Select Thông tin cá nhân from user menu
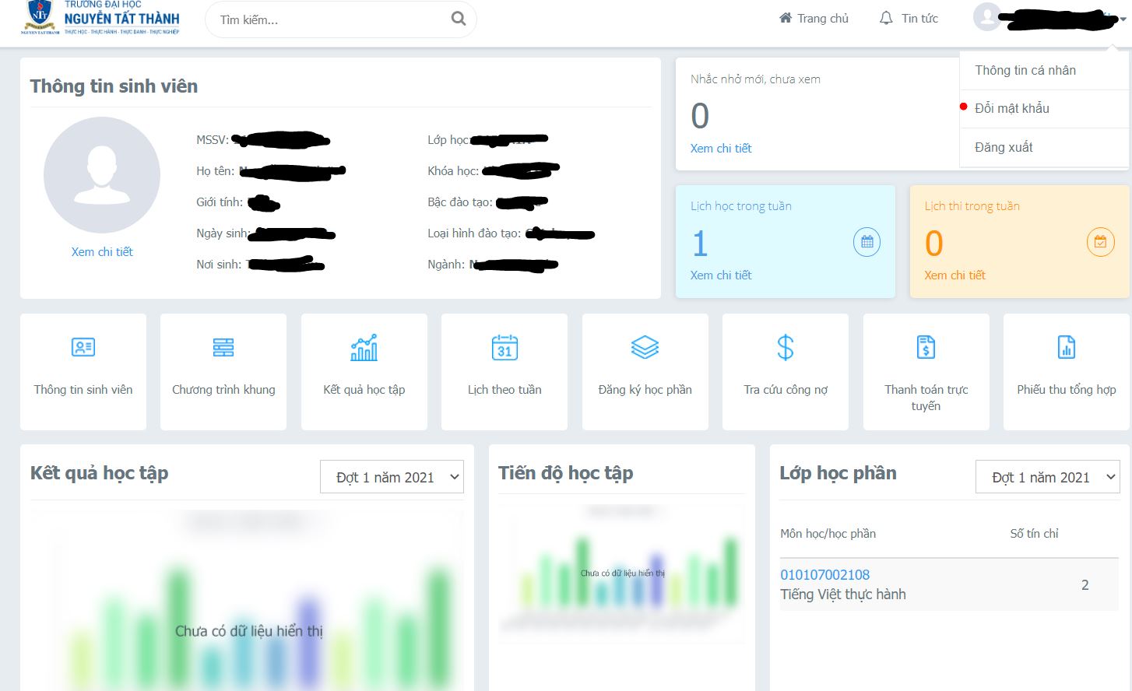This screenshot has width=1132, height=691. tap(1025, 70)
